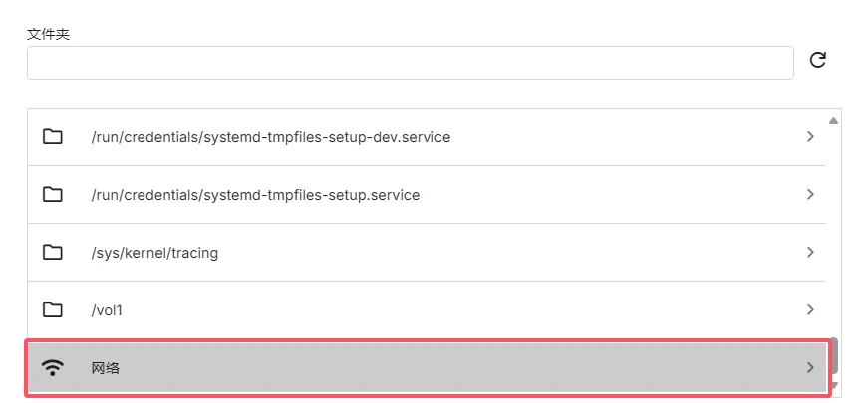
Task: Select the 网络 network label
Action: 106,368
